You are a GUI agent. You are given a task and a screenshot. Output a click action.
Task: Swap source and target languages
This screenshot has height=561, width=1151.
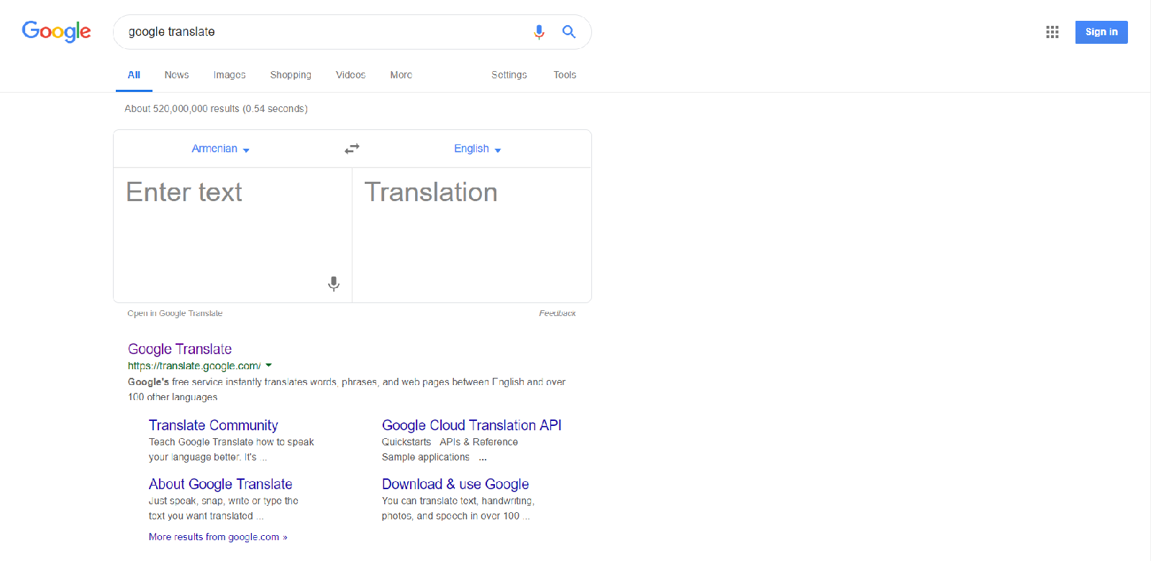point(352,149)
